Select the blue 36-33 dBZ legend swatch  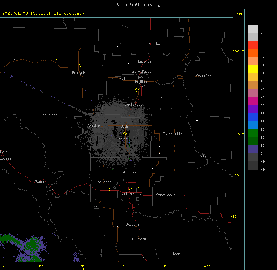[253, 117]
